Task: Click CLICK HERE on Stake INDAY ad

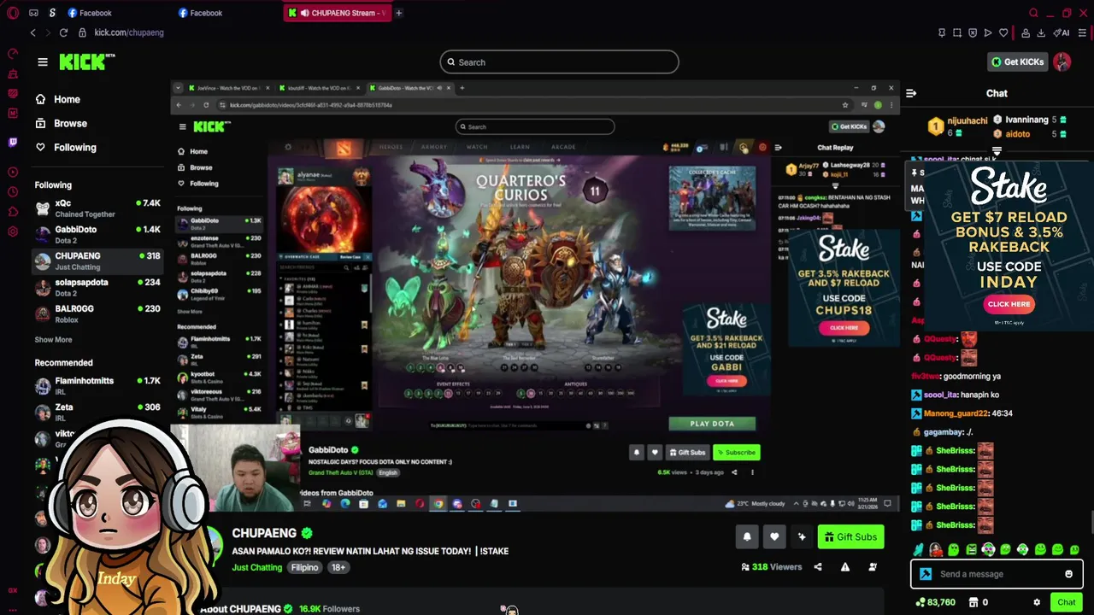Action: pyautogui.click(x=1009, y=304)
